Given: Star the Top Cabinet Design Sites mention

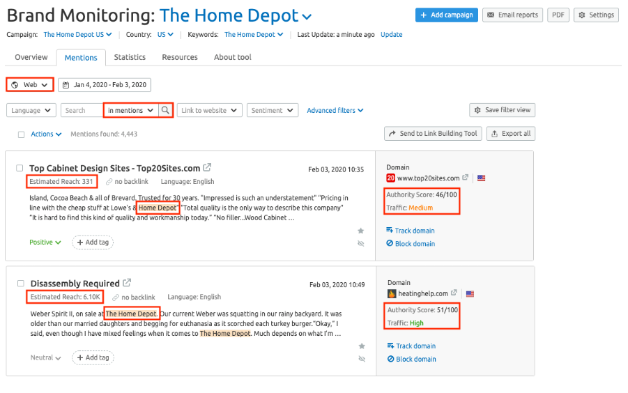Looking at the screenshot, I should [360, 231].
